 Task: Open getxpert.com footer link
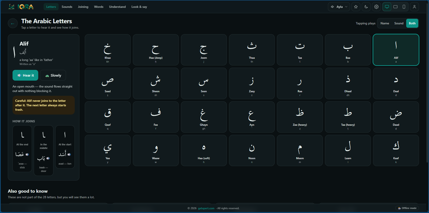click(206, 208)
